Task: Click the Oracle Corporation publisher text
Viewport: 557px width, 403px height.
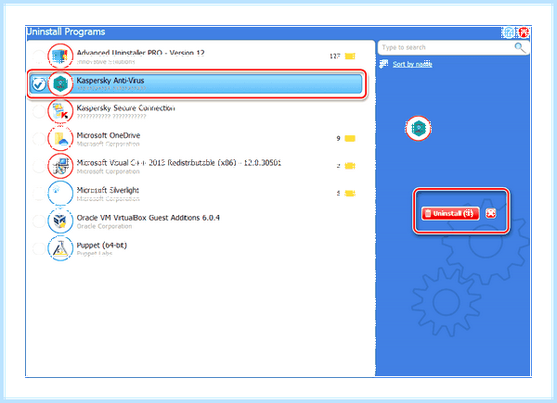Action: [x=104, y=226]
